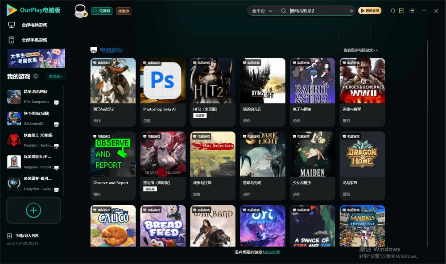Expand the 全平台 platform dropdown
Viewport: 446px width, 264px height.
tap(262, 11)
